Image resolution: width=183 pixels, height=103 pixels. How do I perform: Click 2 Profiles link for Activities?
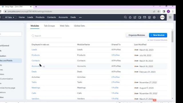click(x=116, y=77)
